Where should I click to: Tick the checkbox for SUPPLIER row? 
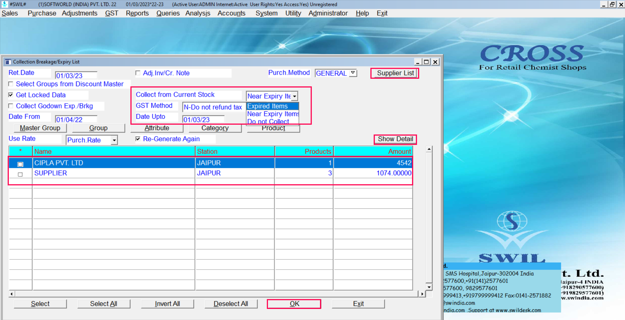(20, 174)
